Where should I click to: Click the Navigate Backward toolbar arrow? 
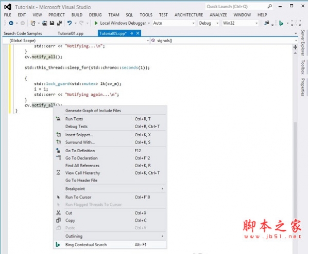point(11,23)
